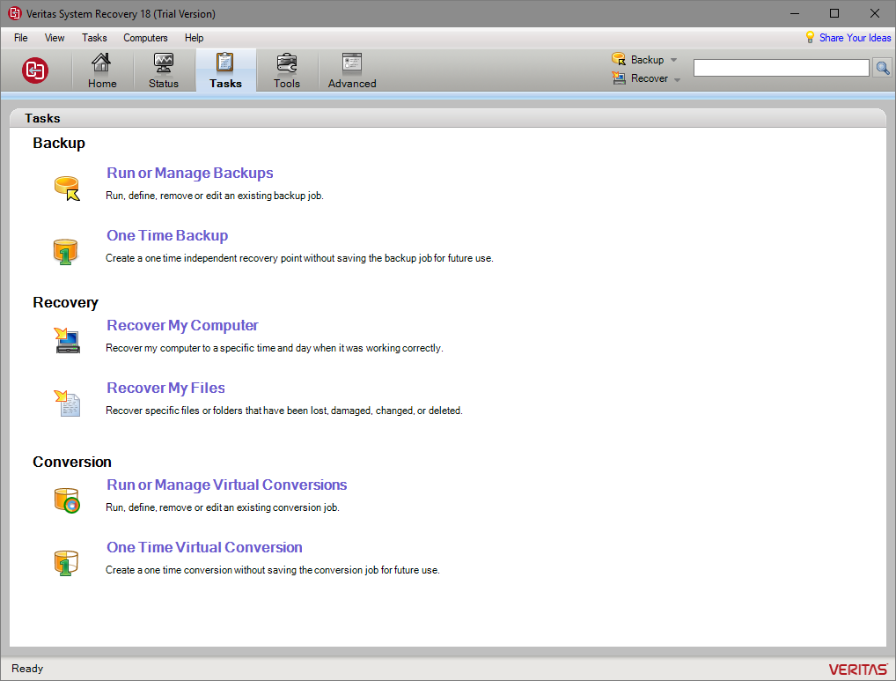Click the Recover label in toolbar
This screenshot has width=896, height=681.
point(650,78)
